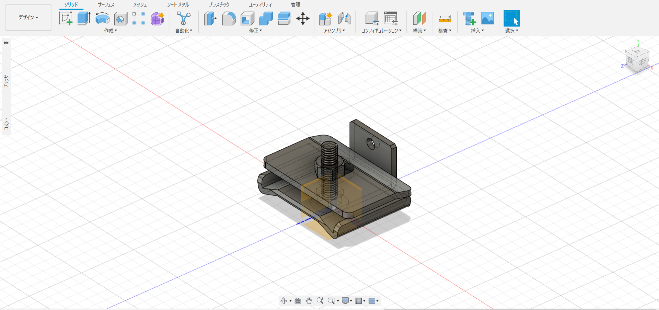Click the insert image icon

[488, 18]
